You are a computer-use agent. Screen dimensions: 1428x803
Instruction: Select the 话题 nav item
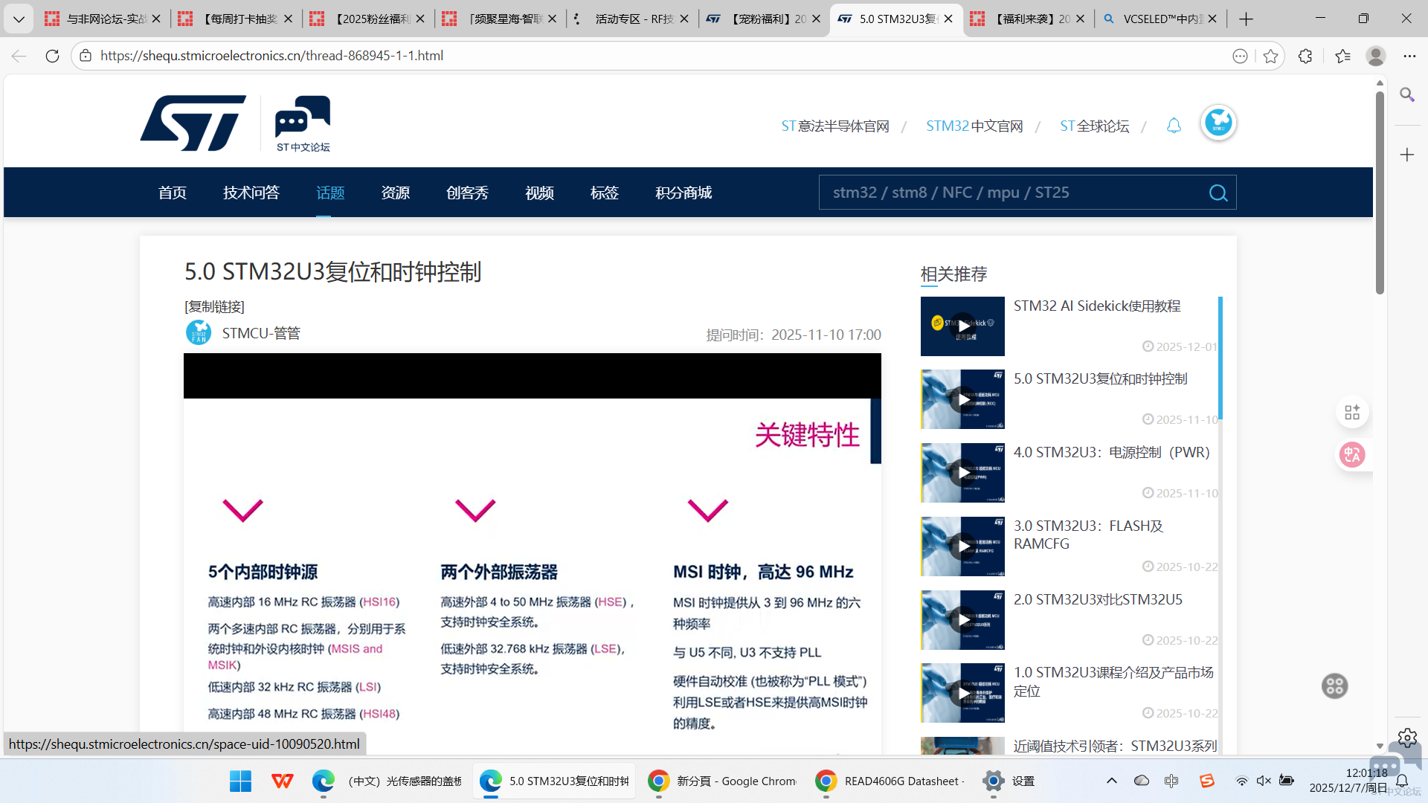(330, 193)
